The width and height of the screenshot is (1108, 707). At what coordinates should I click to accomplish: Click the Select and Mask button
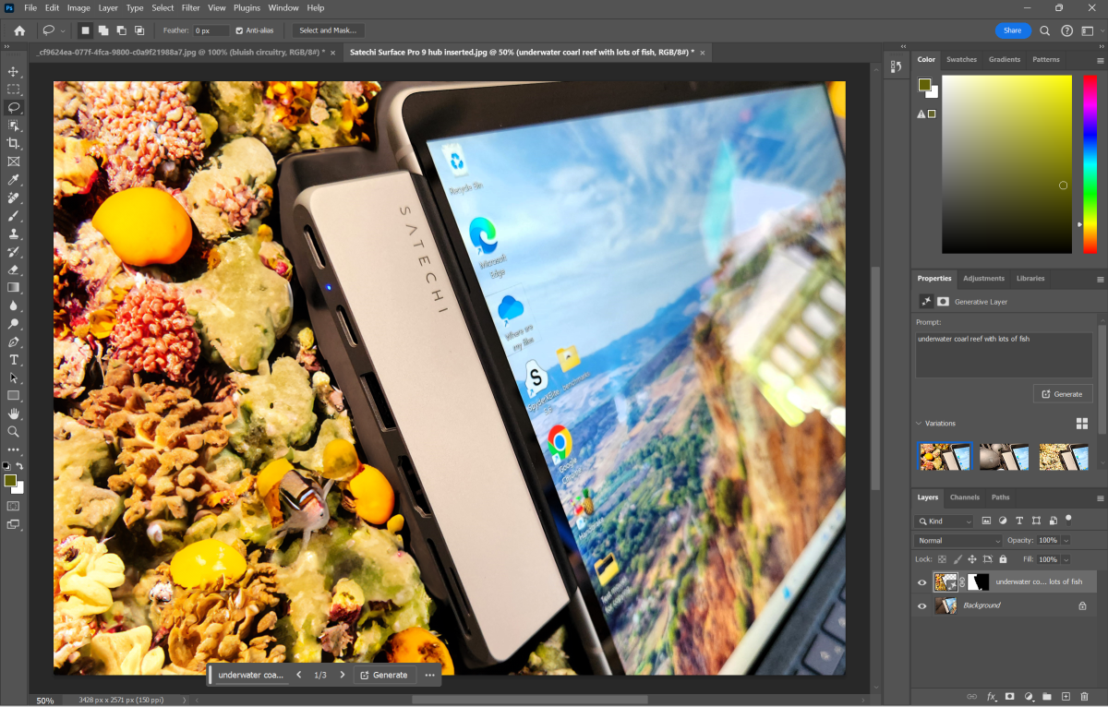329,30
